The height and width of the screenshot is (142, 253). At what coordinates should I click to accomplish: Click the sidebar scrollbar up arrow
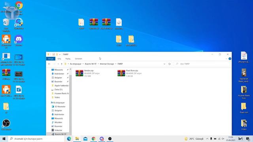(70, 69)
